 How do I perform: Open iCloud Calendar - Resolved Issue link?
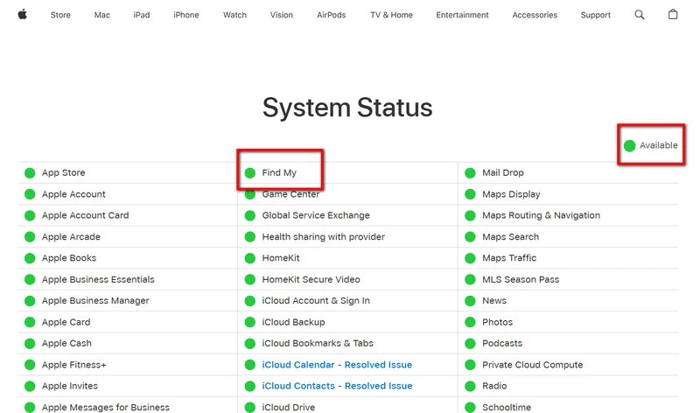click(337, 365)
